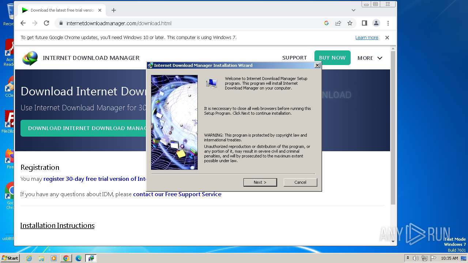Bookmark this page with star icon

(x=350, y=23)
